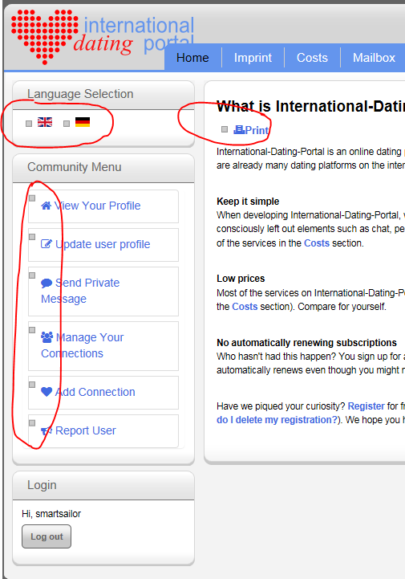Screen dimensions: 405x579
Task: Follow the Costs link under Keep it simple
Action: tap(317, 243)
